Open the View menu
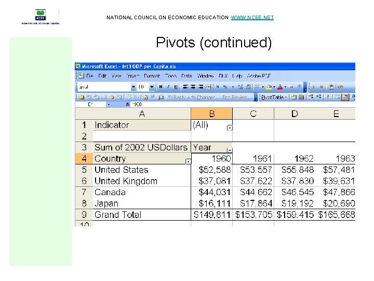 (116, 76)
